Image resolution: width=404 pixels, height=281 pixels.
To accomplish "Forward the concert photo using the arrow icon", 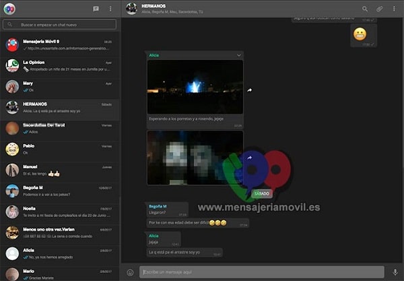I will [x=250, y=90].
